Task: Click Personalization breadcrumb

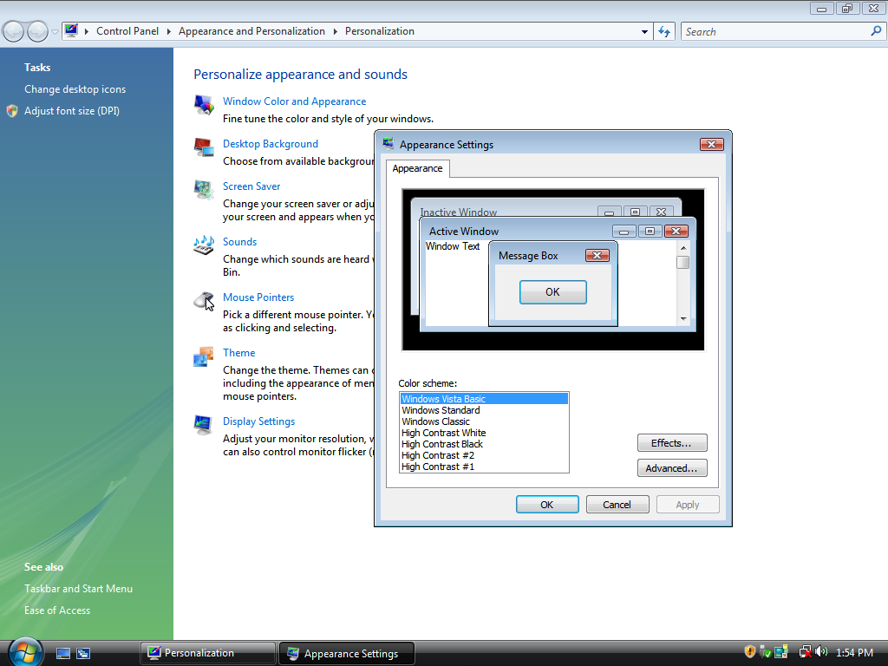Action: pyautogui.click(x=380, y=31)
